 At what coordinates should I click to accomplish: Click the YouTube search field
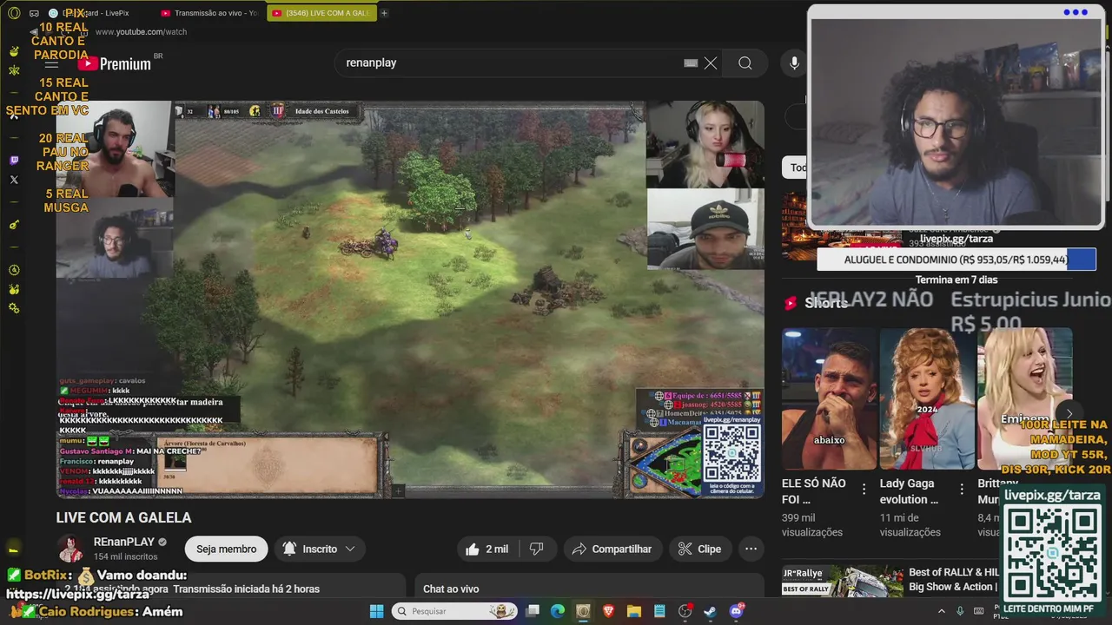[513, 62]
